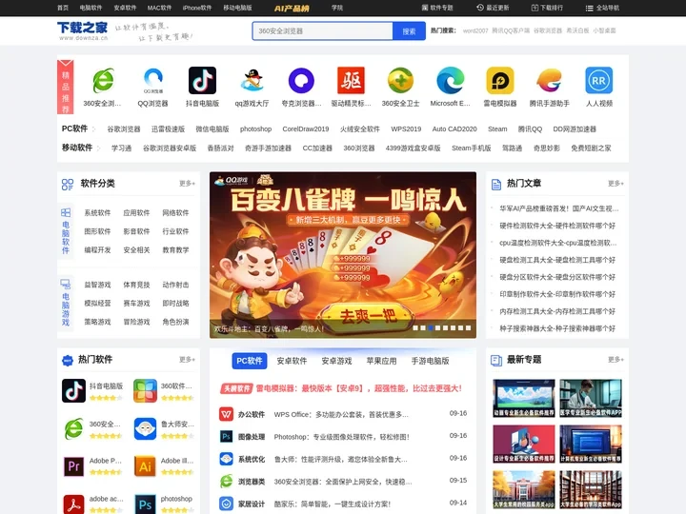686x514 pixels.
Task: Open the QQ游戏 百变八雀牌 banner
Action: coord(343,255)
